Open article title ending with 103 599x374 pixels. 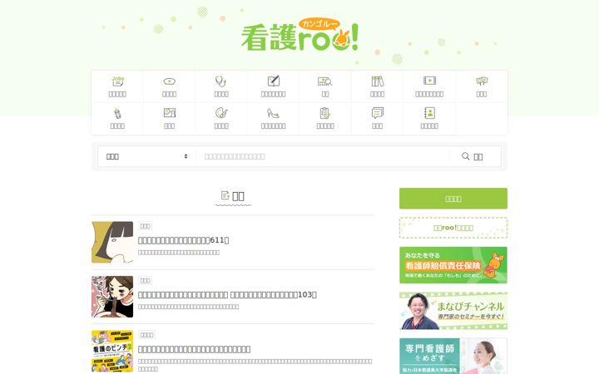tap(227, 294)
